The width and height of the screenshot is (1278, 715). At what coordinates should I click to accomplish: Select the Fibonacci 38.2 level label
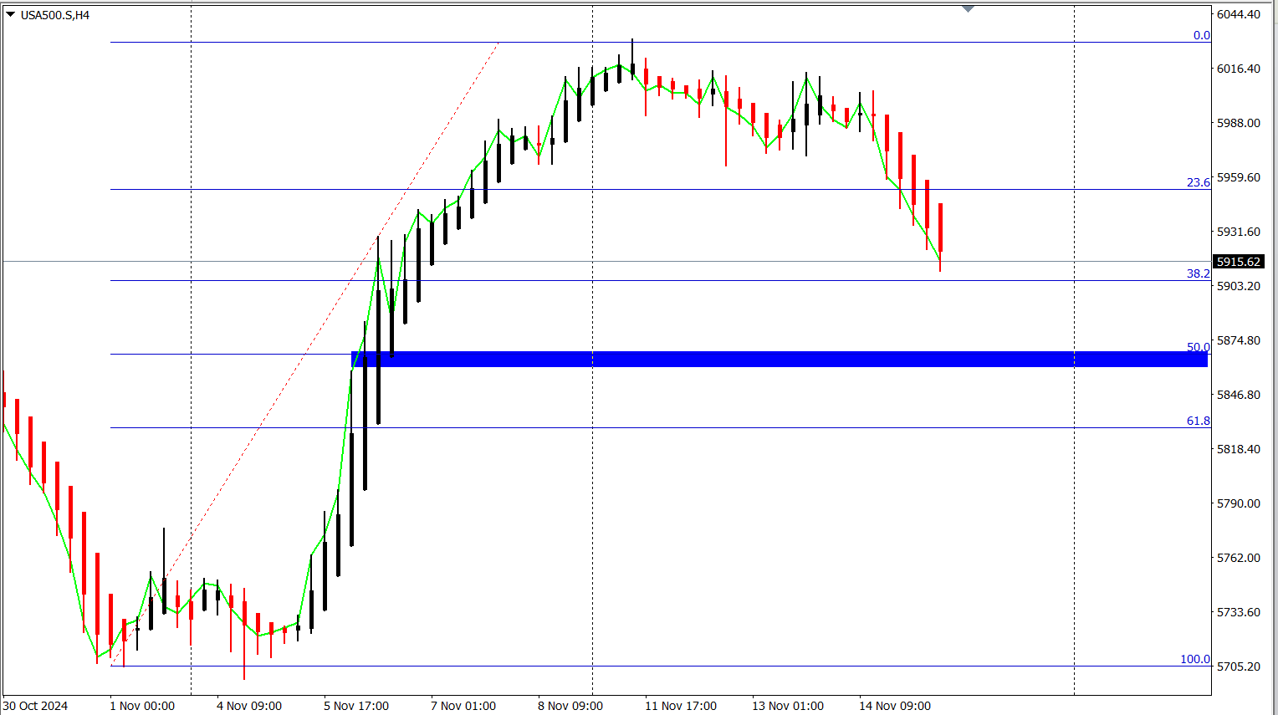1198,273
